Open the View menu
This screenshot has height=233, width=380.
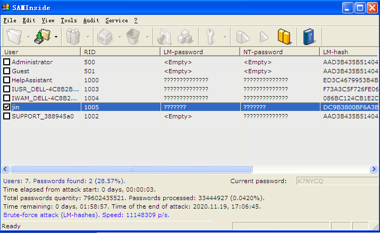pos(48,21)
